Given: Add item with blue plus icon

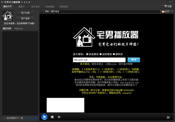Looking at the screenshot, I should coord(28,118).
